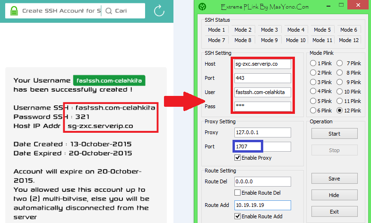Click the SSH User input field
371x223 pixels.
(x=263, y=92)
